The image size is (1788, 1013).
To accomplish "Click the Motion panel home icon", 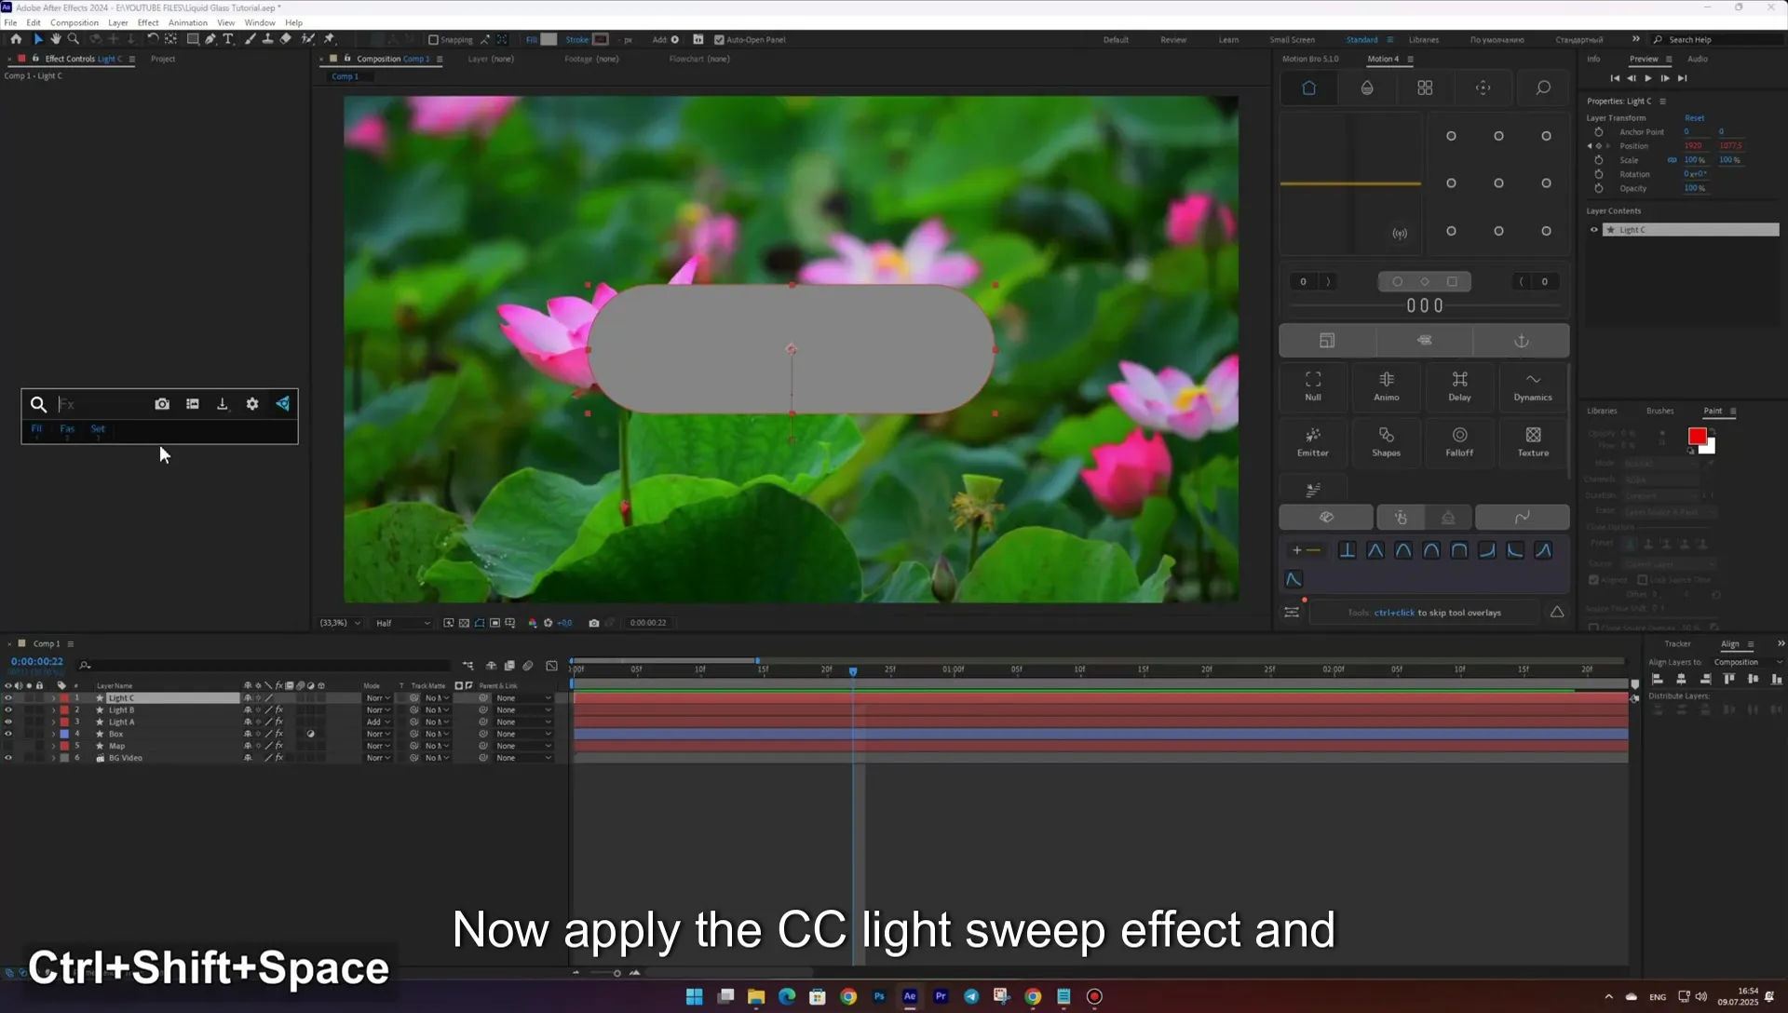I will tap(1308, 88).
